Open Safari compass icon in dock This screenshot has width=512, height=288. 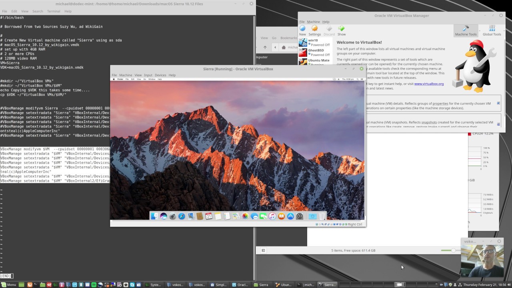click(x=182, y=216)
